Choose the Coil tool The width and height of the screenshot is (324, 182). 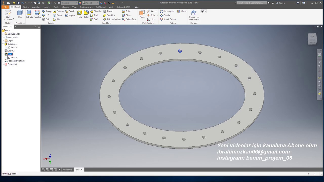(46, 19)
